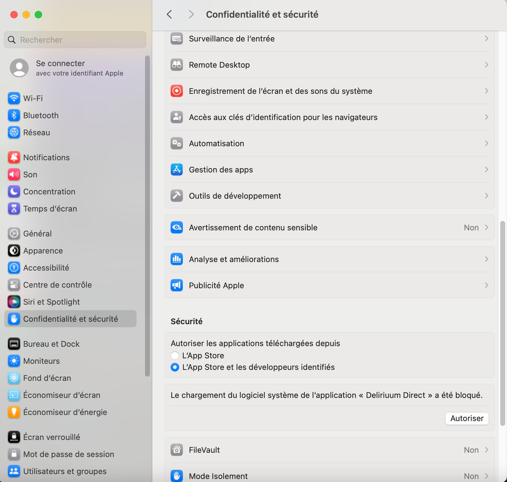Click the Général gear icon
The image size is (507, 482).
click(x=14, y=233)
